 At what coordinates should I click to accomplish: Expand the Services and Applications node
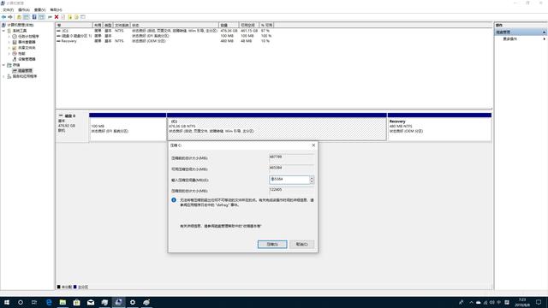pyautogui.click(x=3, y=76)
